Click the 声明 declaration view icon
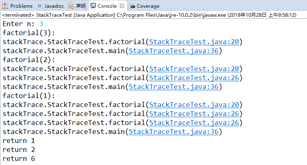307x165 pixels. [x=71, y=6]
